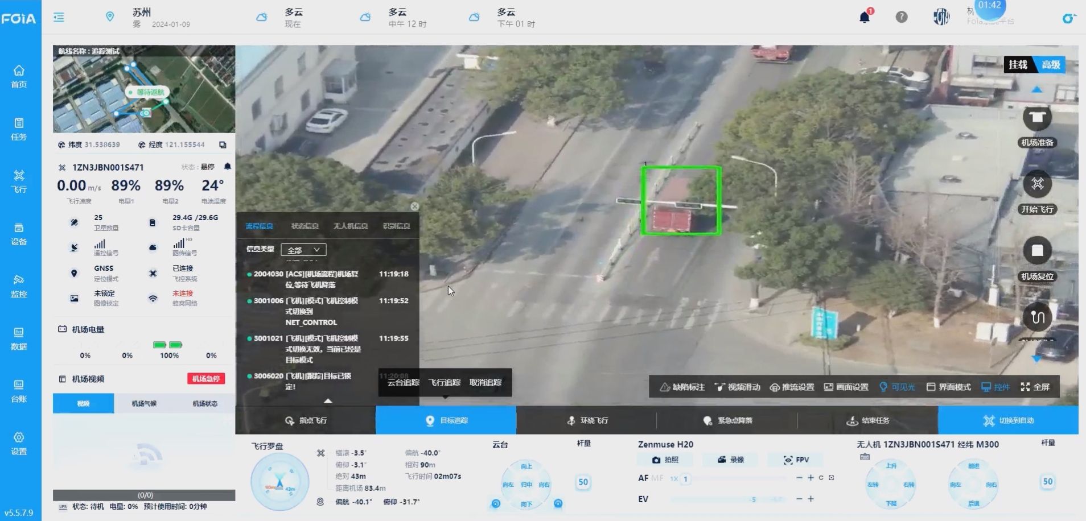Click the user avatar in top bar
Image resolution: width=1086 pixels, height=521 pixels.
941,17
